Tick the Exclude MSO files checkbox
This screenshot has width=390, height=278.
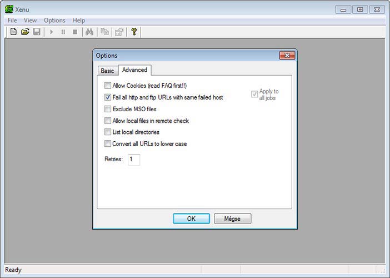tap(108, 109)
